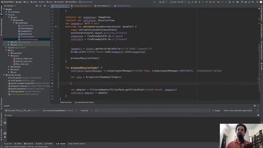Open Search Everywhere magnifier icon
Viewport: 263px width, 148px height.
pyautogui.click(x=257, y=2)
